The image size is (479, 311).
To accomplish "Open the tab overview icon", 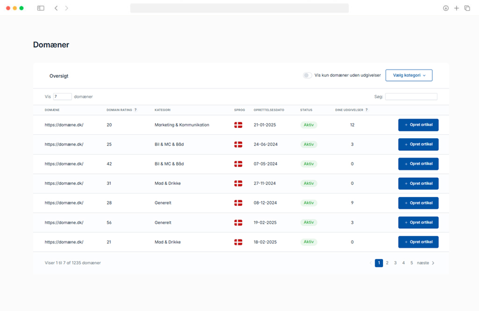I will coord(467,8).
